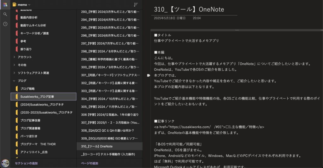This screenshot has height=168, width=323.
Task: Open the search magnifier icon
Action: click(5, 14)
